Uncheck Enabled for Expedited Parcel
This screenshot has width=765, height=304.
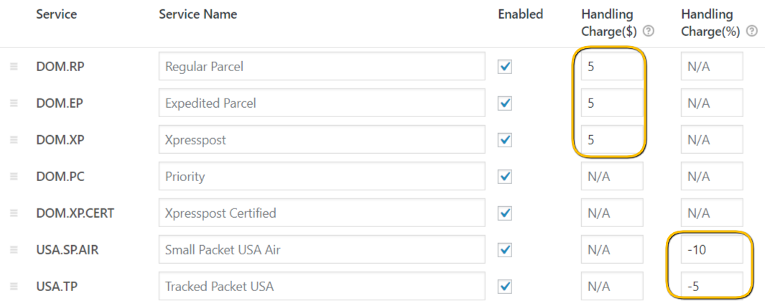(x=505, y=103)
